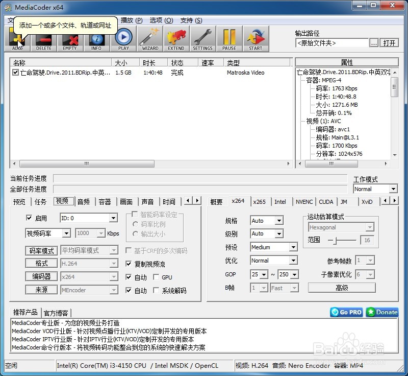The width and height of the screenshot is (408, 376).
Task: Click the file list horizontal scrollbar
Action: click(87, 163)
